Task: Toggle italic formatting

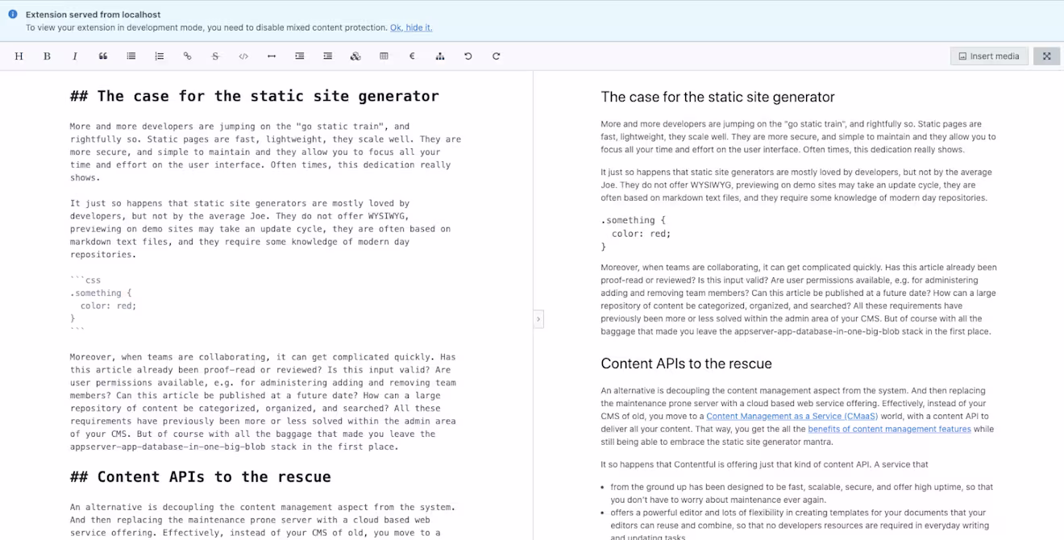Action: (75, 56)
